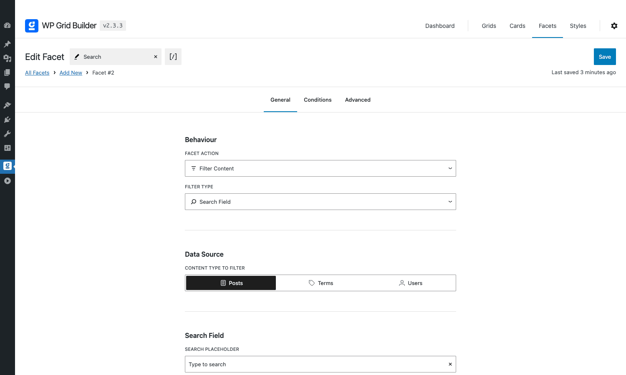
Task: Open plugin settings via gear icon
Action: click(614, 26)
